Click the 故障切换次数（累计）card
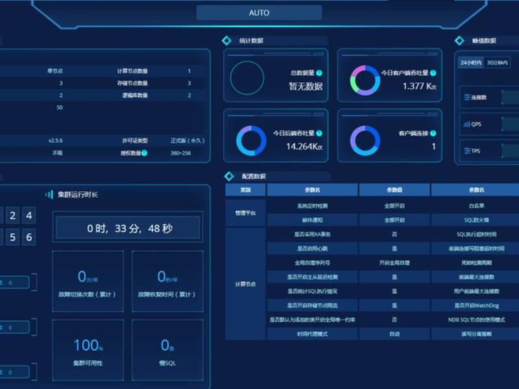 pyautogui.click(x=88, y=281)
